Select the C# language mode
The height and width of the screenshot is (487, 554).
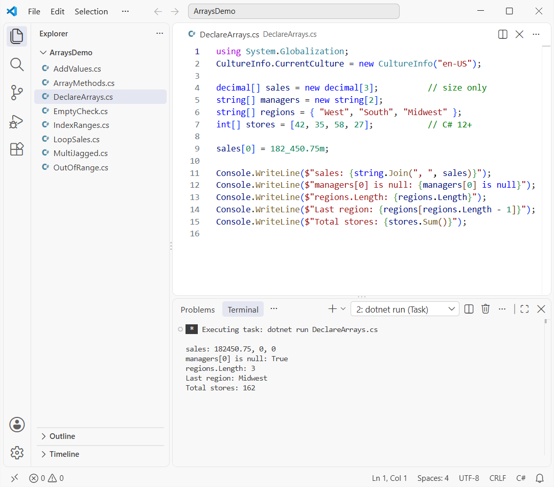click(521, 478)
